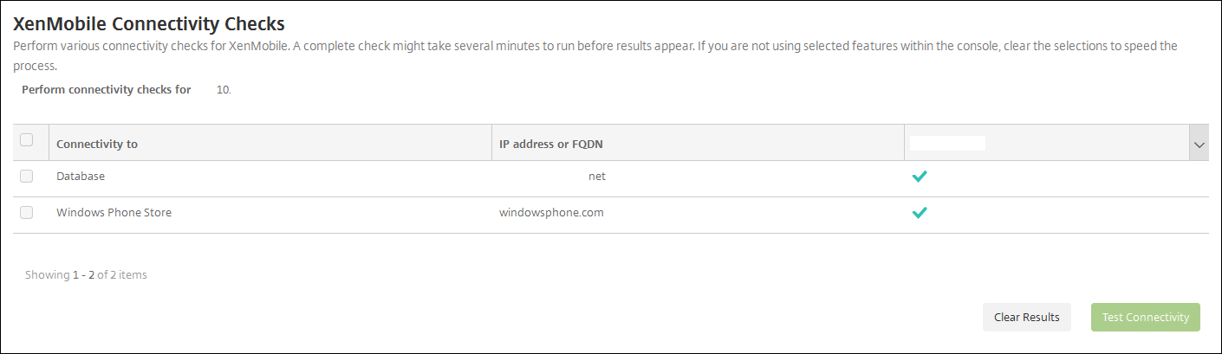Image resolution: width=1222 pixels, height=354 pixels.
Task: Sort by the Connectivity to column header
Action: click(x=97, y=144)
